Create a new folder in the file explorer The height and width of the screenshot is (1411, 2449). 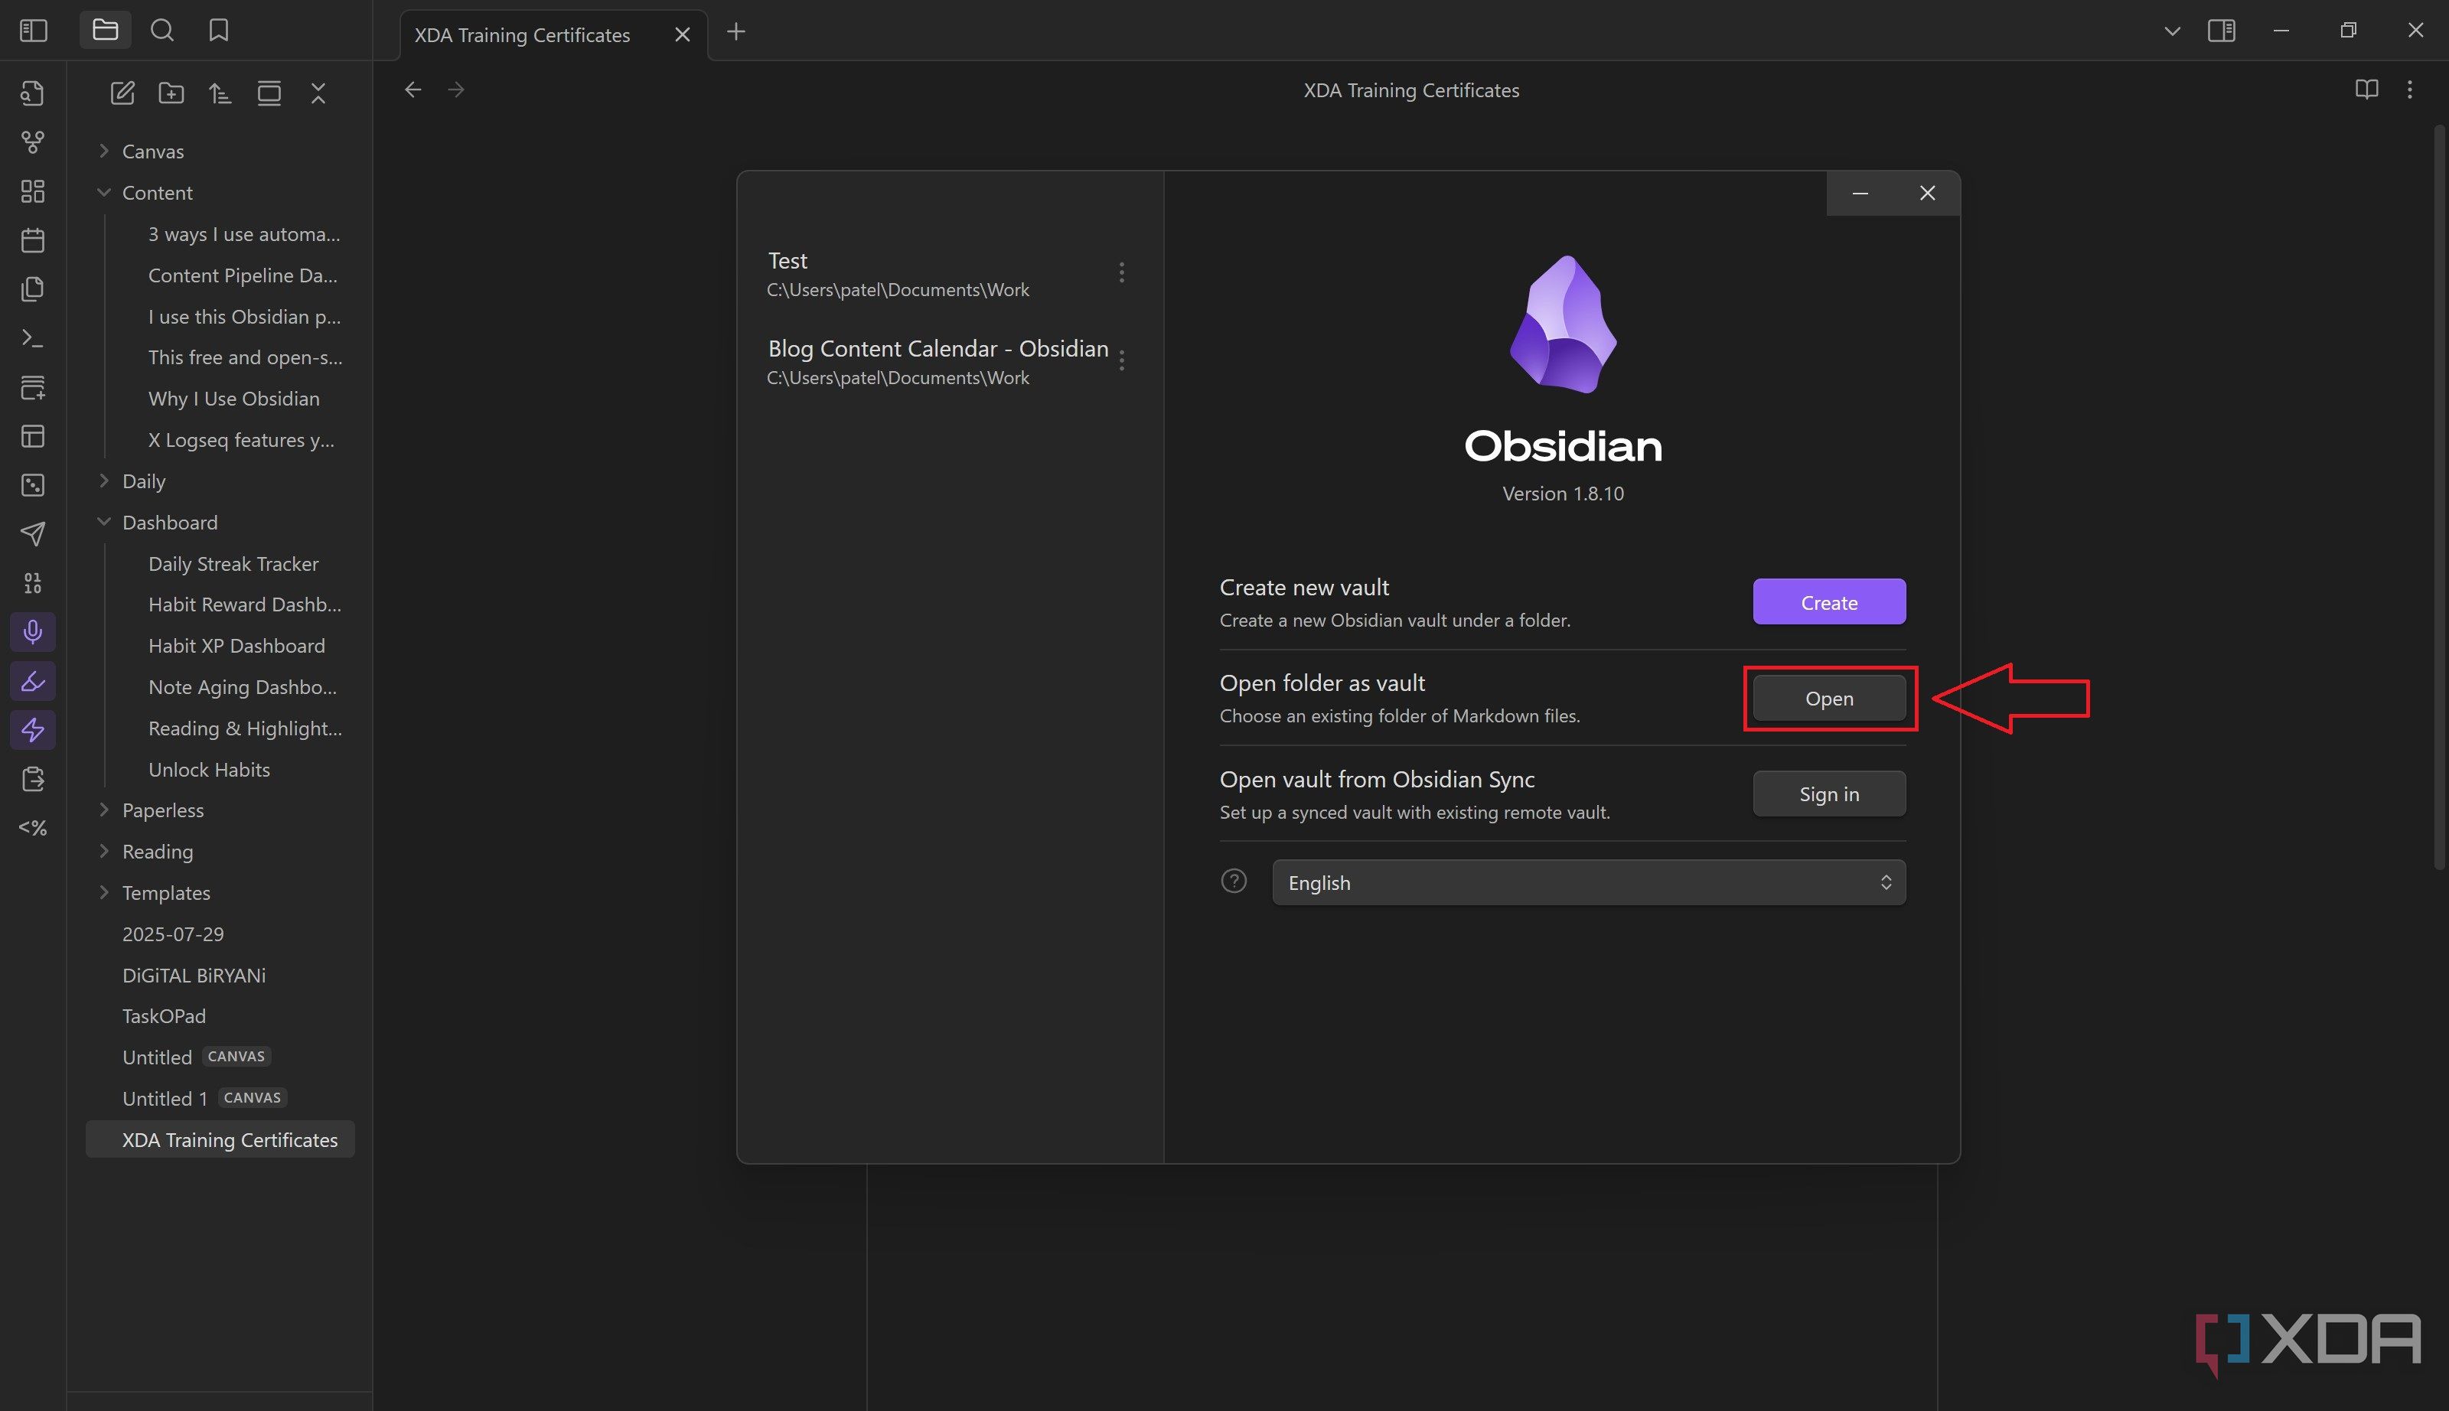(171, 93)
